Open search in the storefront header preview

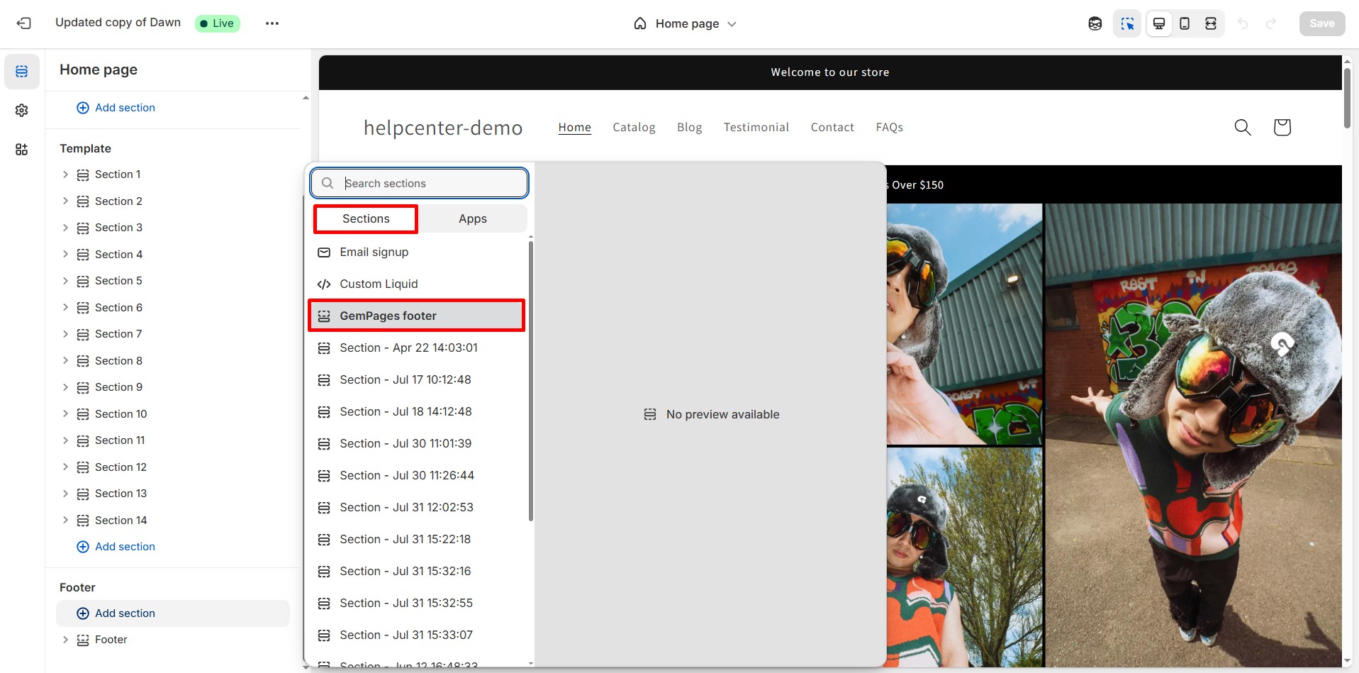(1243, 127)
